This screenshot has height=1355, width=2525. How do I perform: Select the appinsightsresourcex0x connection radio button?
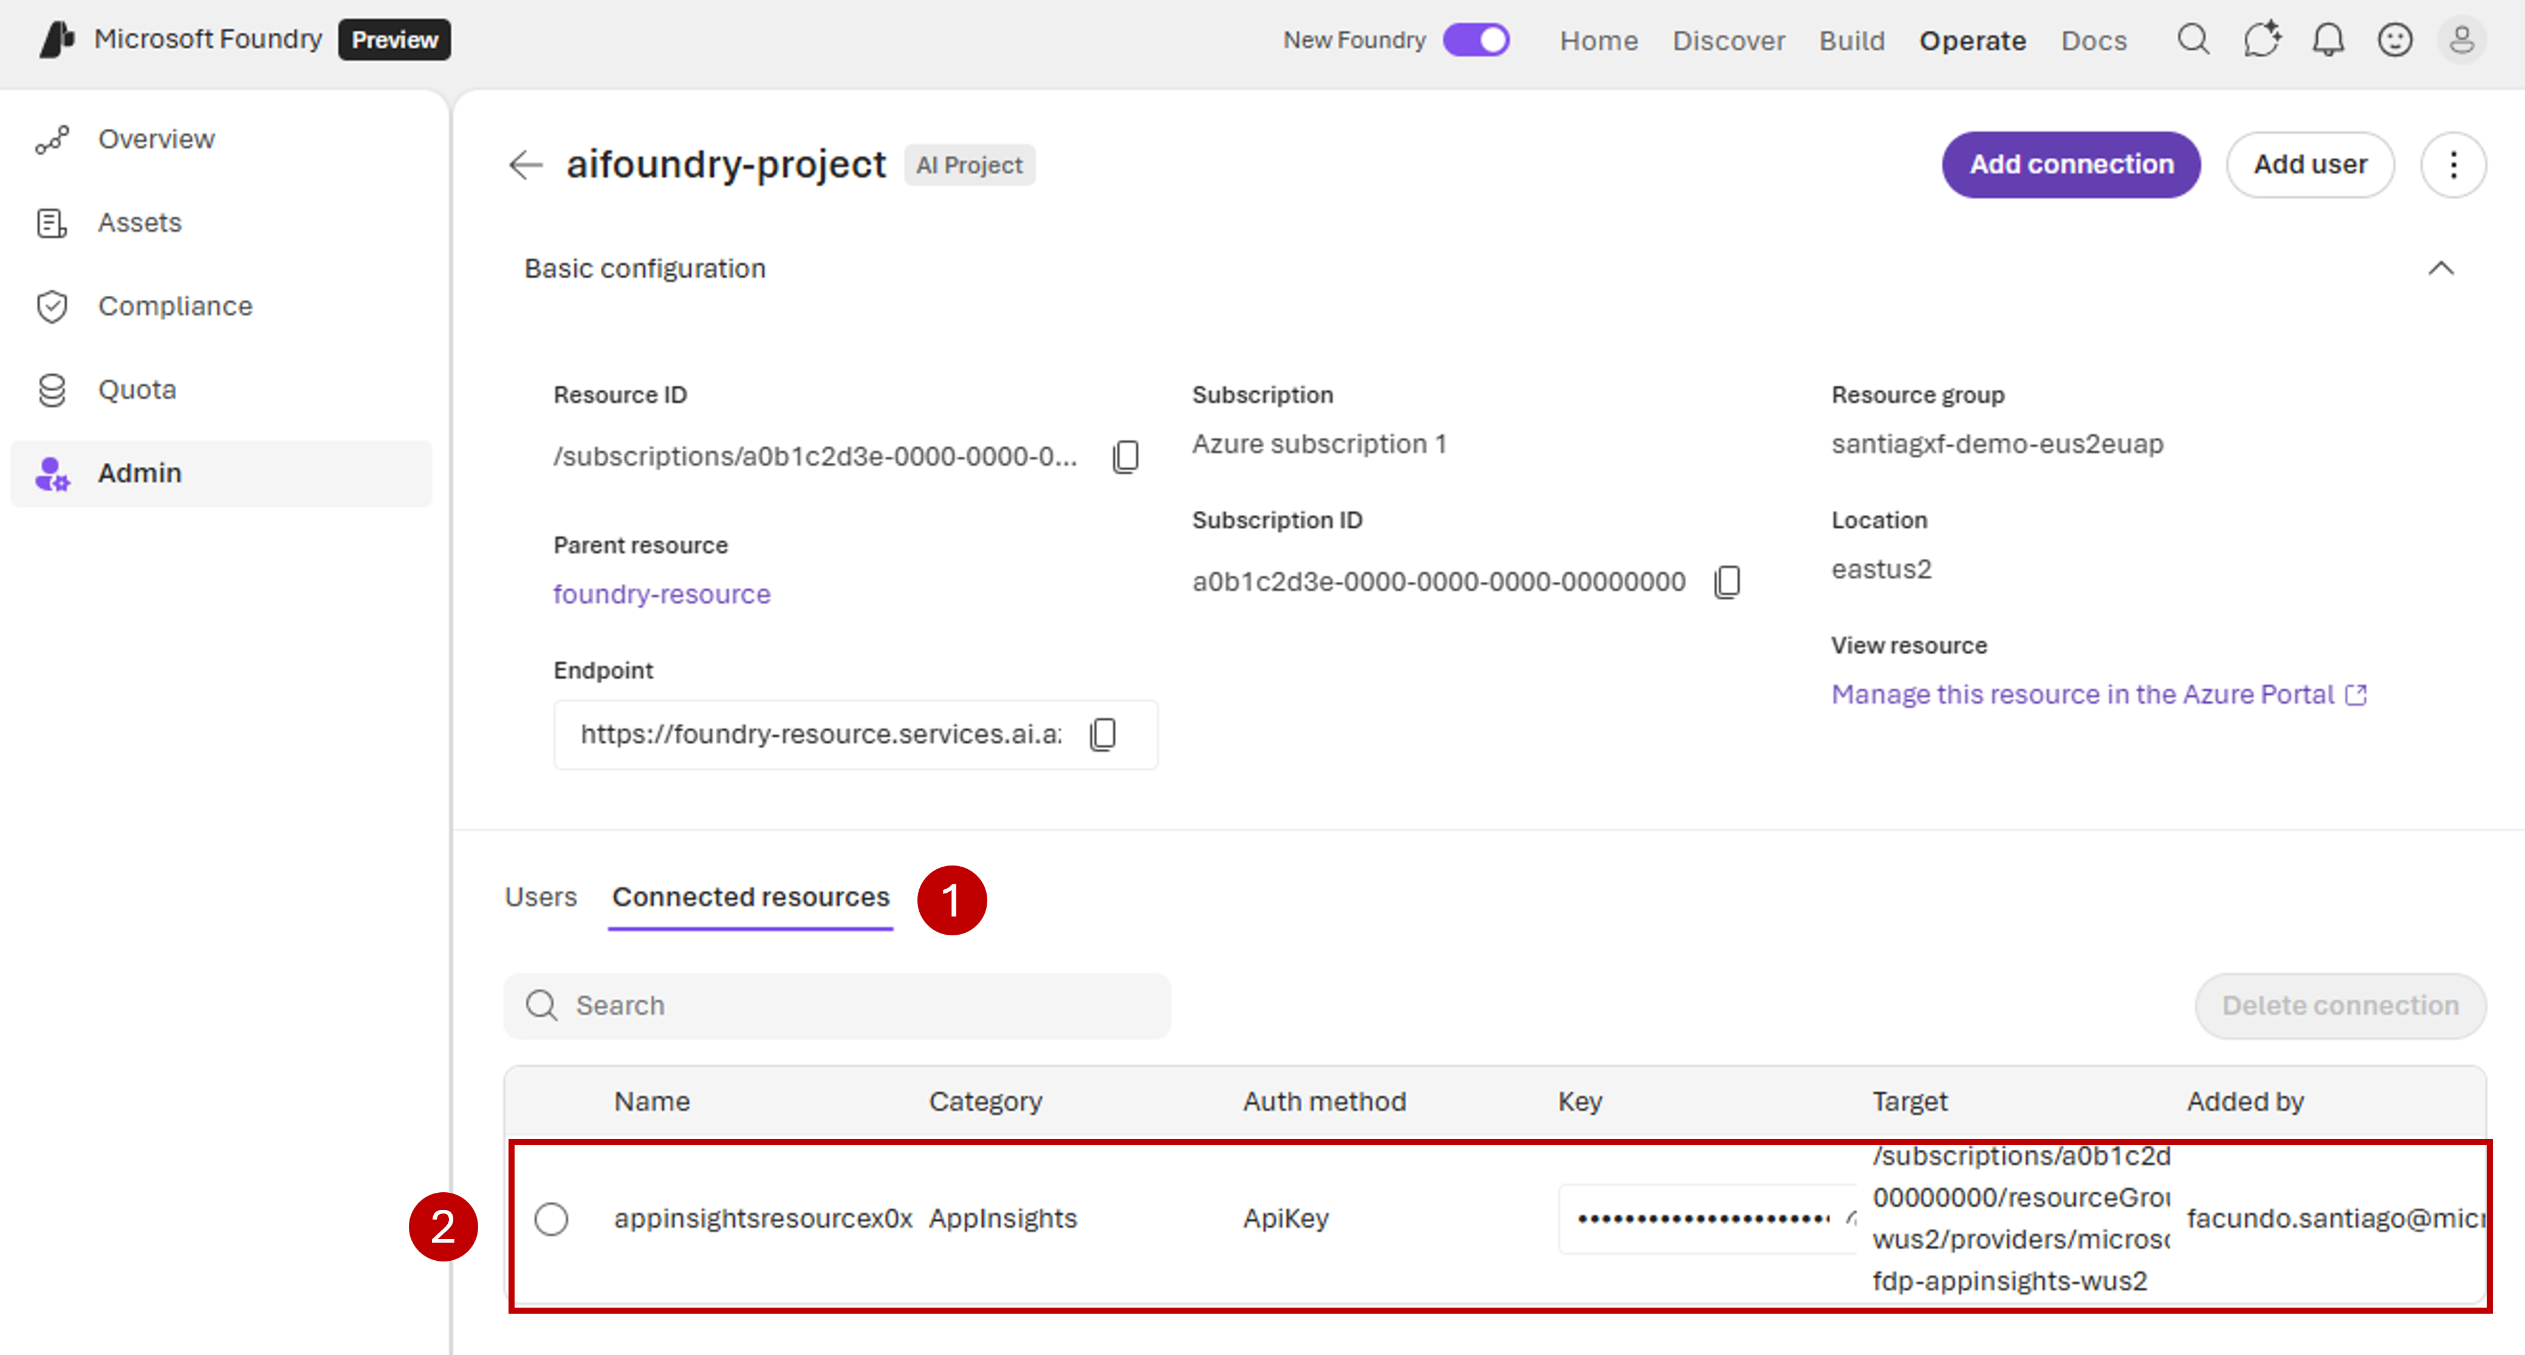click(552, 1219)
